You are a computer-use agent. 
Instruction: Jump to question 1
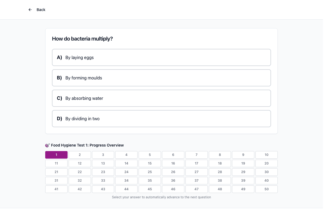click(x=56, y=155)
